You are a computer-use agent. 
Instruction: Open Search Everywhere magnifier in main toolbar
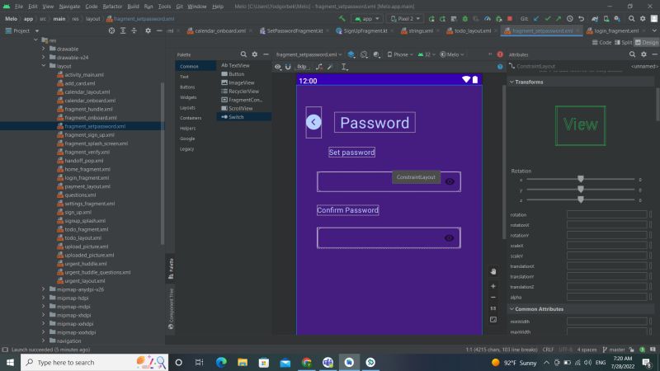click(x=631, y=18)
